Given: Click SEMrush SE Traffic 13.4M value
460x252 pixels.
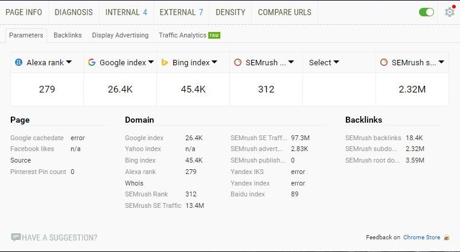Looking at the screenshot, I should [194, 205].
